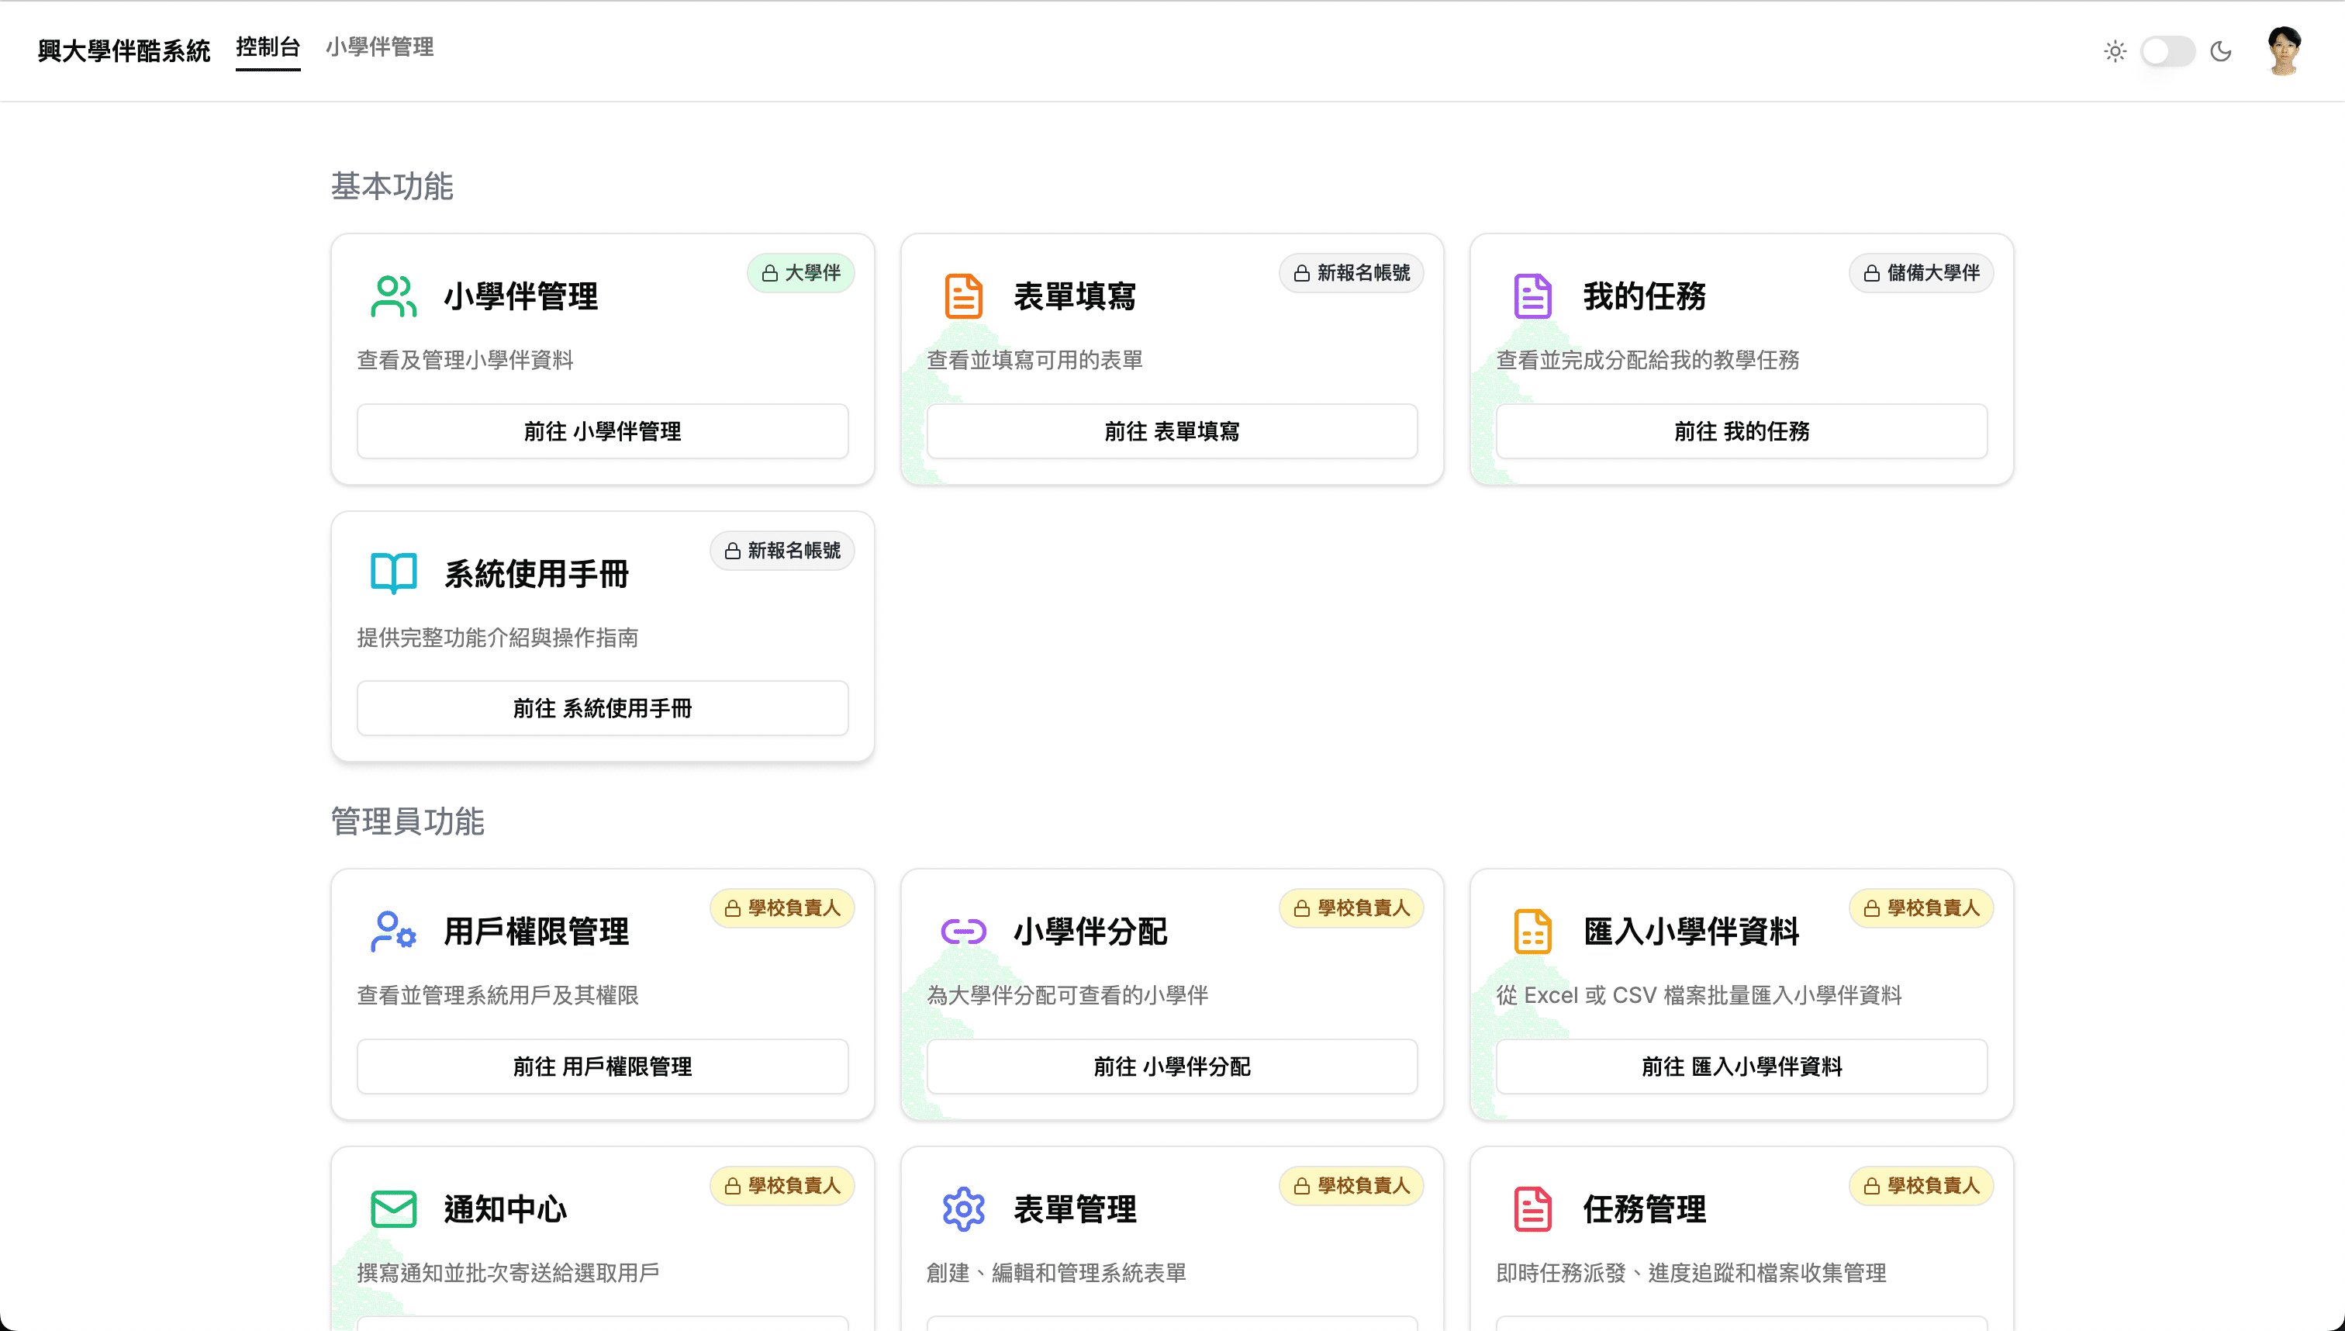Select the 小學伴分配 link icon
This screenshot has height=1331, width=2345.
click(962, 932)
